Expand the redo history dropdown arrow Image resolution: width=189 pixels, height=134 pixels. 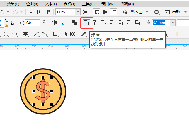point(21,12)
